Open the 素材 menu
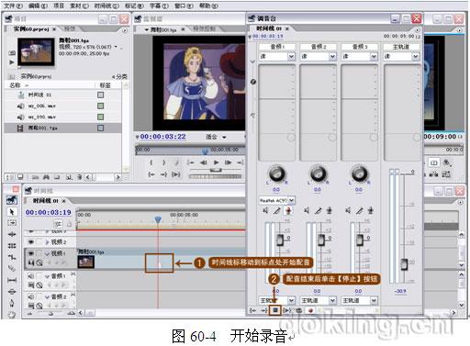This screenshot has width=470, height=346. 79,6
